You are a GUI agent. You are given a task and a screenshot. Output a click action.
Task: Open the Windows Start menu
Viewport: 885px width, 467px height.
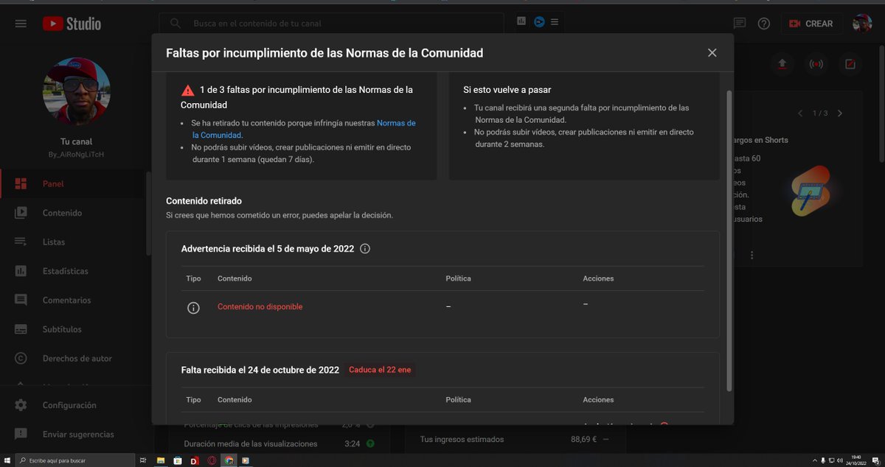(x=7, y=460)
